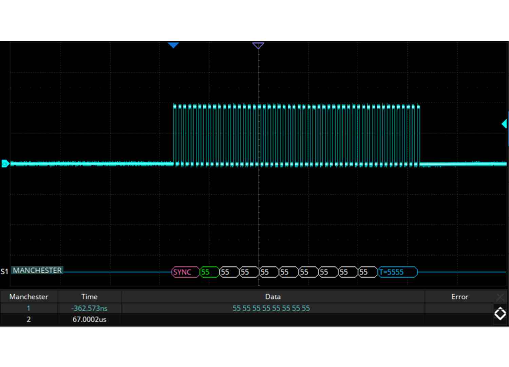Click the trigger level arrow on right edge
The image size is (509, 367).
(504, 124)
